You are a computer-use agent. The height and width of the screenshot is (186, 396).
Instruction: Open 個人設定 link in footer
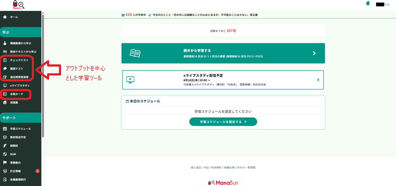click(x=196, y=168)
